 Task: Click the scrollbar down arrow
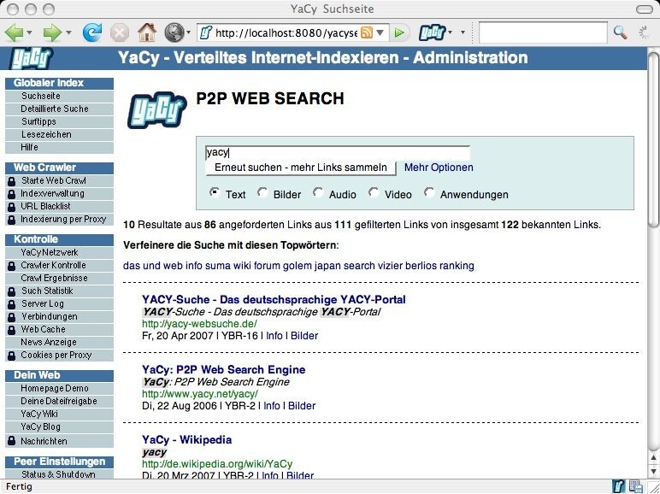click(653, 470)
